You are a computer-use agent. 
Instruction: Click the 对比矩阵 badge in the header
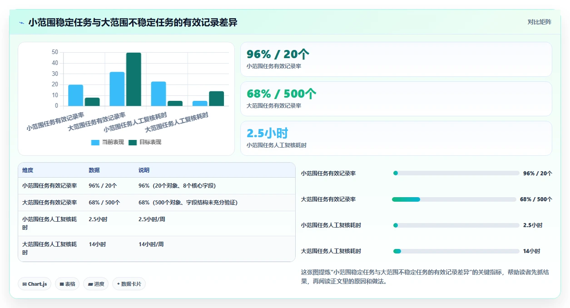coord(540,22)
